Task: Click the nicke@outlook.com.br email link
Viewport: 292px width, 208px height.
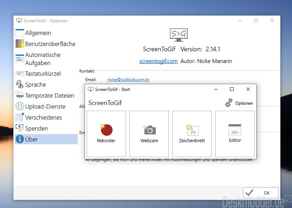Action: (128, 80)
